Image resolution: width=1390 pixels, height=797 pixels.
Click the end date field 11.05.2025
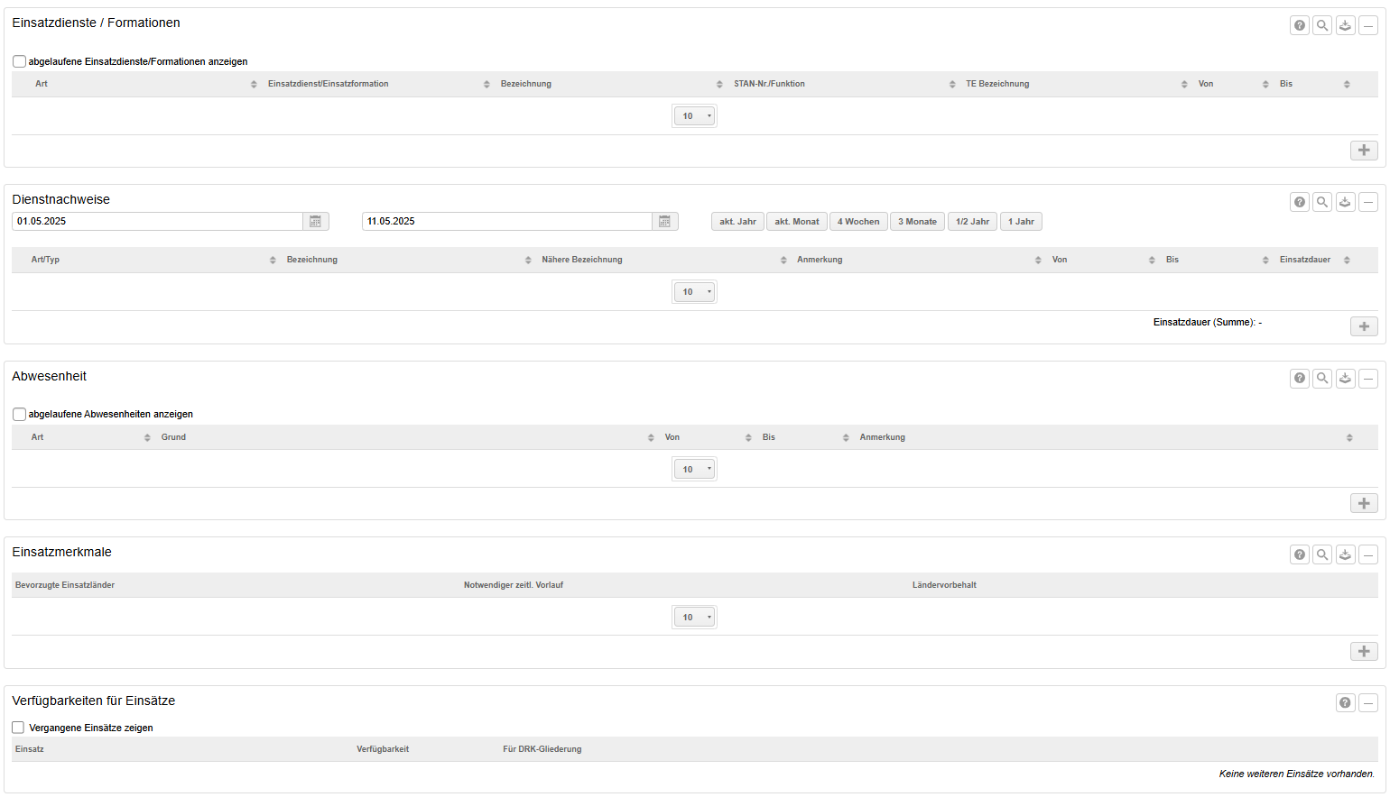coord(505,222)
